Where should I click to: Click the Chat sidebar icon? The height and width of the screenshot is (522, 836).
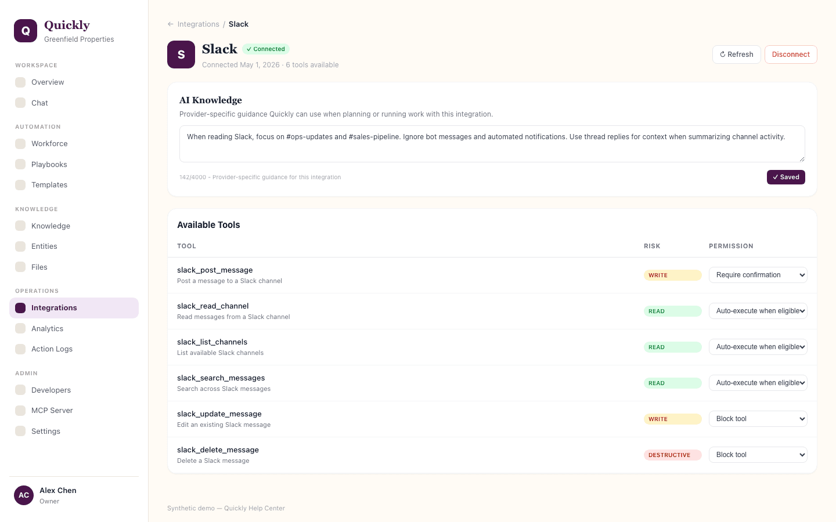coord(20,103)
